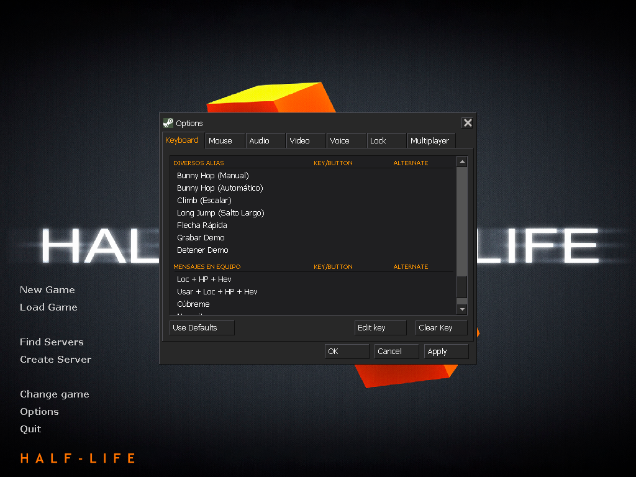Click the Steam icon in Options title bar

coord(168,123)
